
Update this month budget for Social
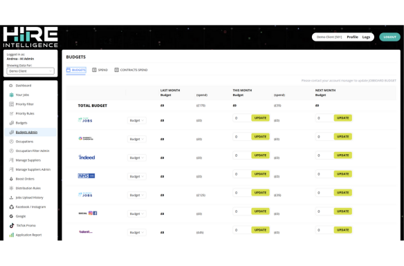tap(260, 211)
